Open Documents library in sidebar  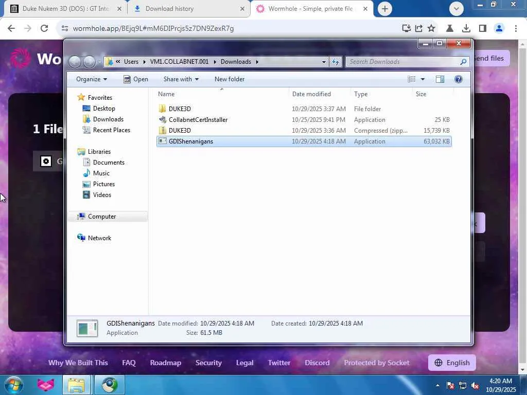pyautogui.click(x=109, y=163)
